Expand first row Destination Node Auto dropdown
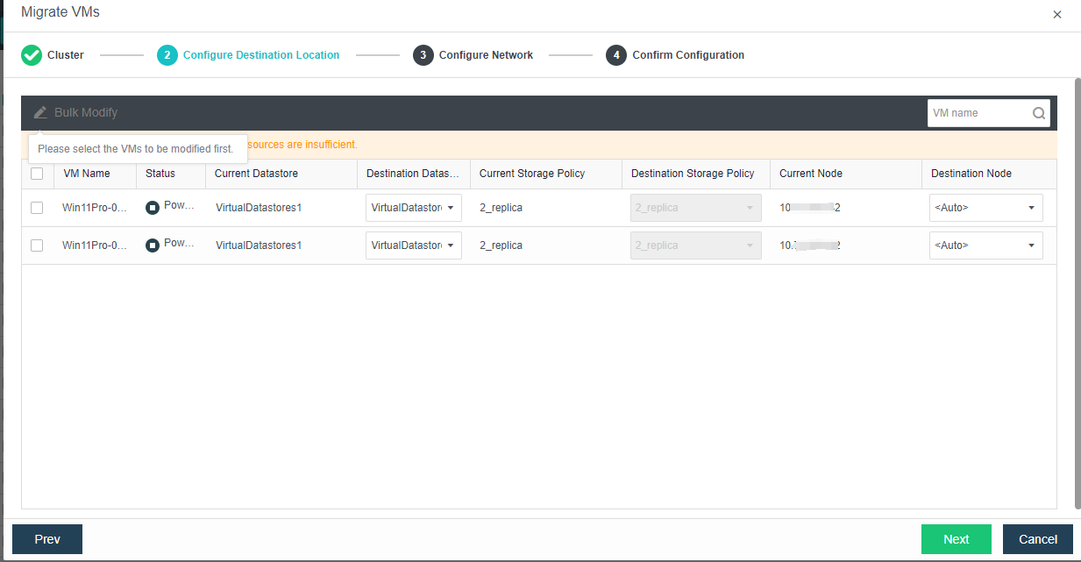Image resolution: width=1081 pixels, height=562 pixels. click(985, 208)
